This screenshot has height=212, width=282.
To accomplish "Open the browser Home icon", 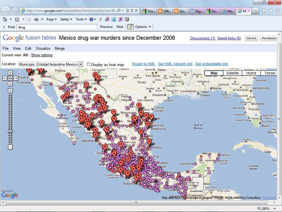I will (264, 11).
